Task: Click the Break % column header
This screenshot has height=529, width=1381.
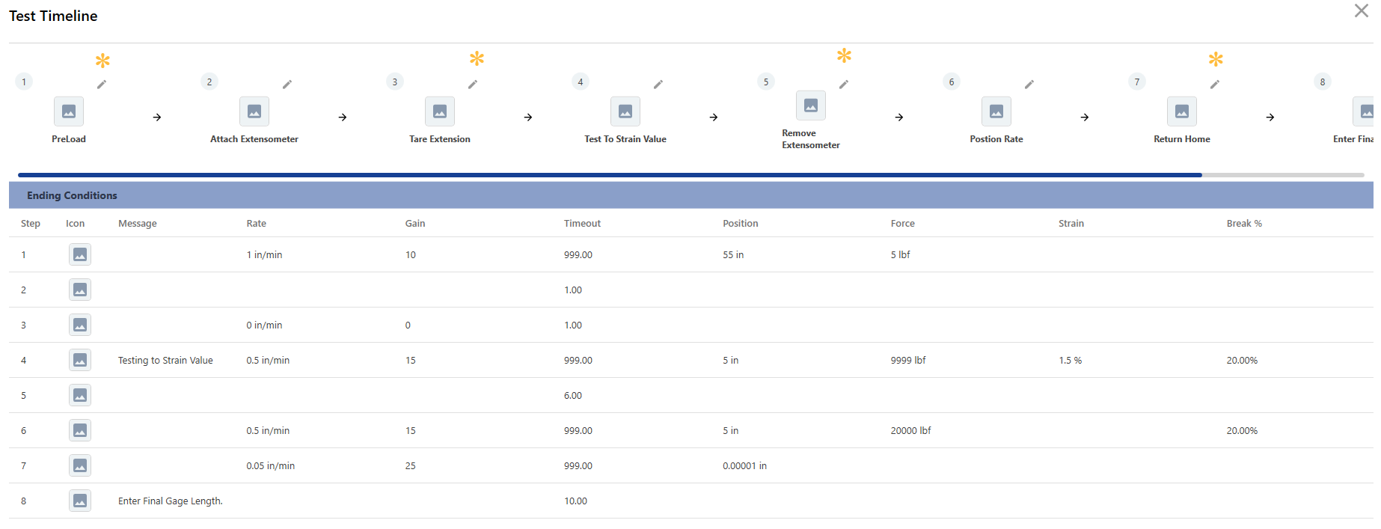Action: 1244,224
